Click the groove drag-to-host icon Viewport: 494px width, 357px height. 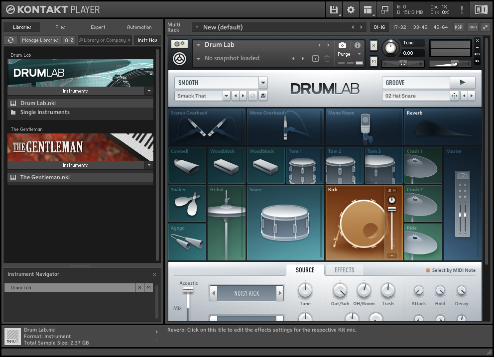[454, 96]
